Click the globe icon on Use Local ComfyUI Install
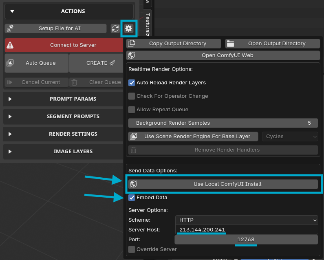This screenshot has width=324, height=260. point(134,184)
